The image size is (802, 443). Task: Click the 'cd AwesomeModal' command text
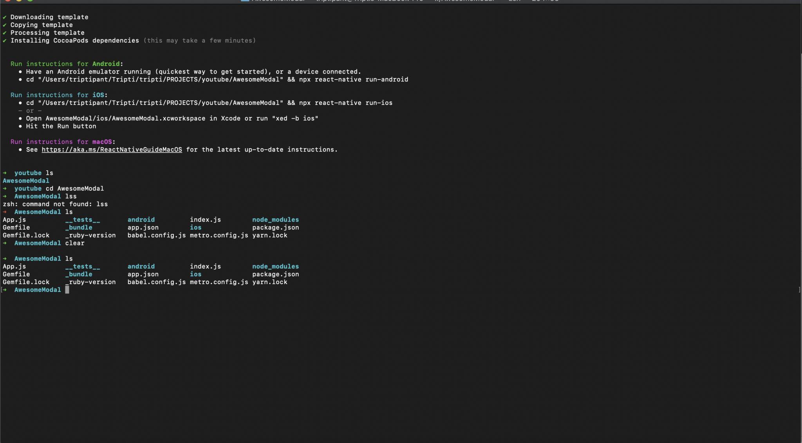74,188
